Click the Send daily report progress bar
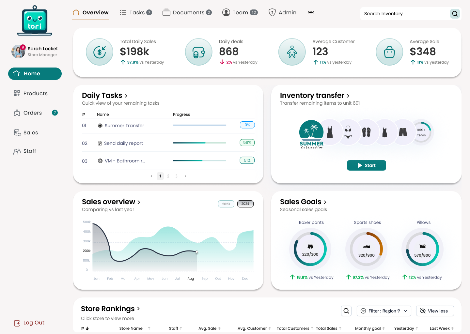Viewport: 470px width, 334px height. coord(199,143)
